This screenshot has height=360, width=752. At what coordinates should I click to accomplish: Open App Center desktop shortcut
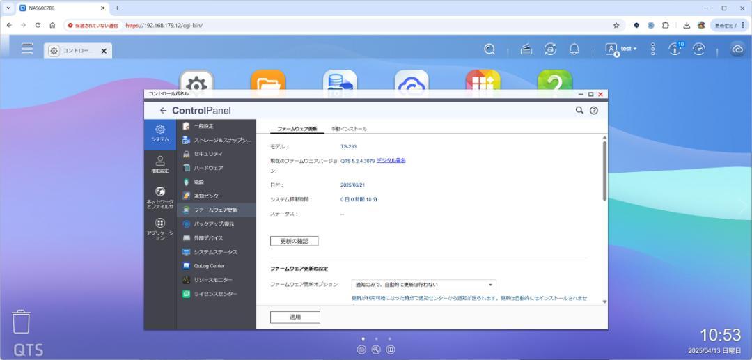tap(483, 79)
